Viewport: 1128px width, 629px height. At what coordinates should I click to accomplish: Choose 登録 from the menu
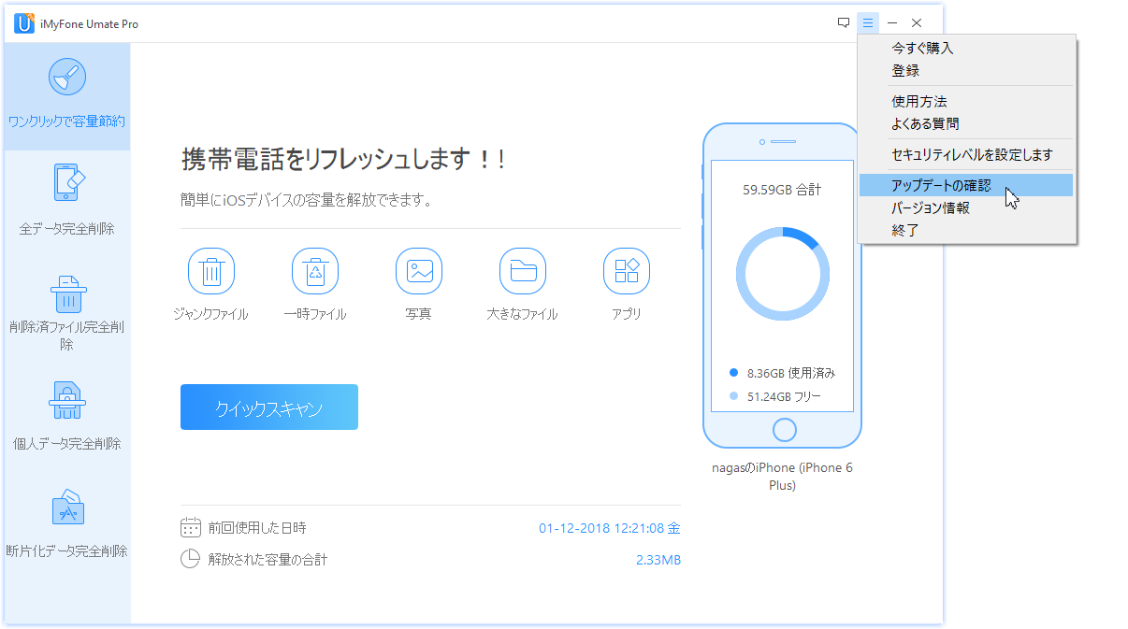pos(966,71)
